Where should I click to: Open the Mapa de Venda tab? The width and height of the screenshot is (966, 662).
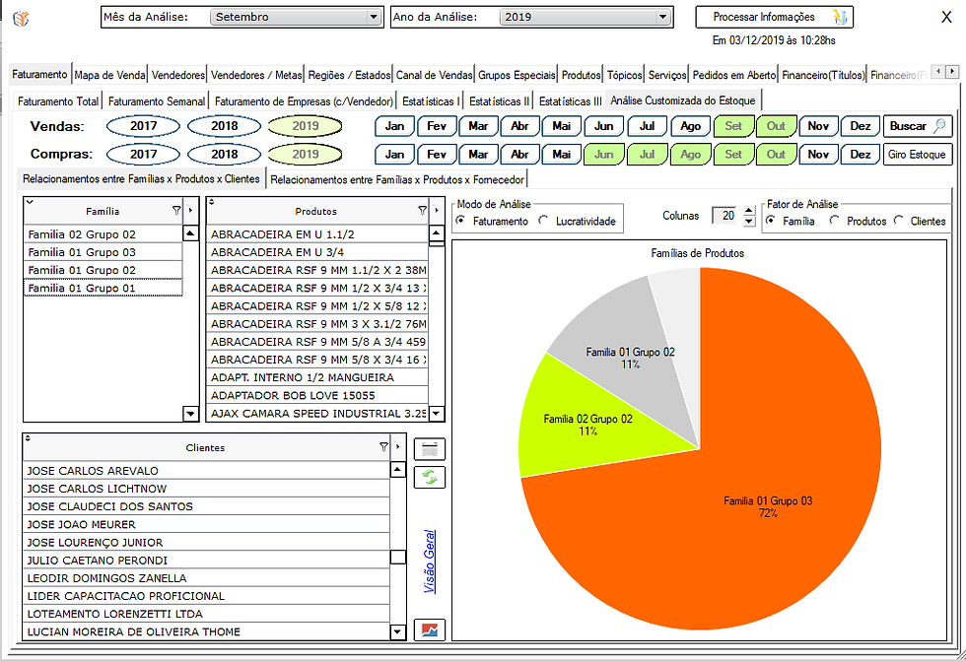click(x=109, y=75)
